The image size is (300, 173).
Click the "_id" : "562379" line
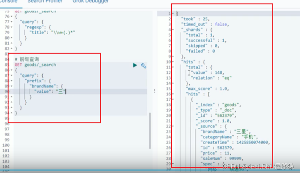point(216,116)
